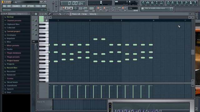Arm recording with the Record button
Viewport: 200px width, 112px height.
point(75,8)
